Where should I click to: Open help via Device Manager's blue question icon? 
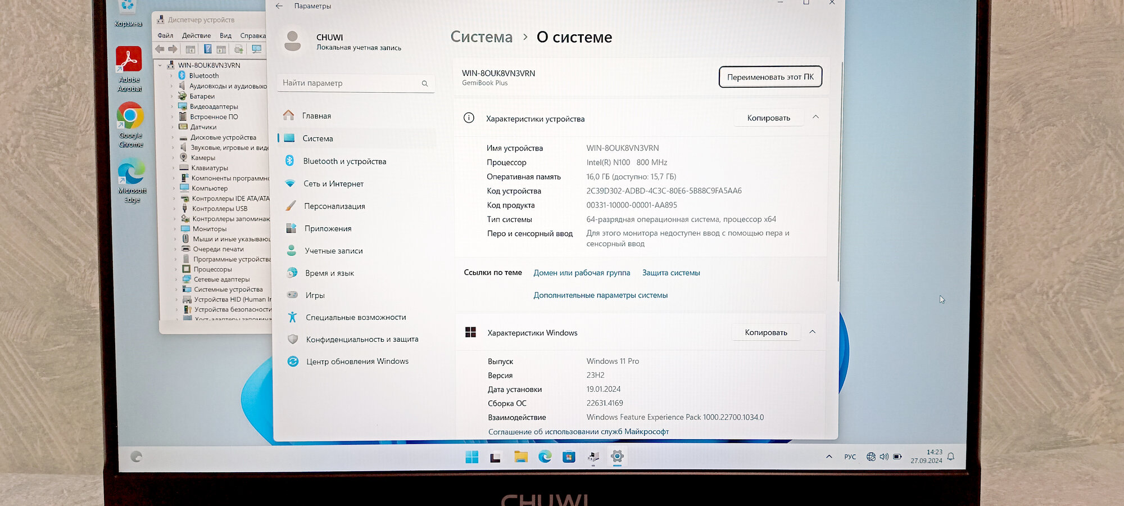pos(207,49)
